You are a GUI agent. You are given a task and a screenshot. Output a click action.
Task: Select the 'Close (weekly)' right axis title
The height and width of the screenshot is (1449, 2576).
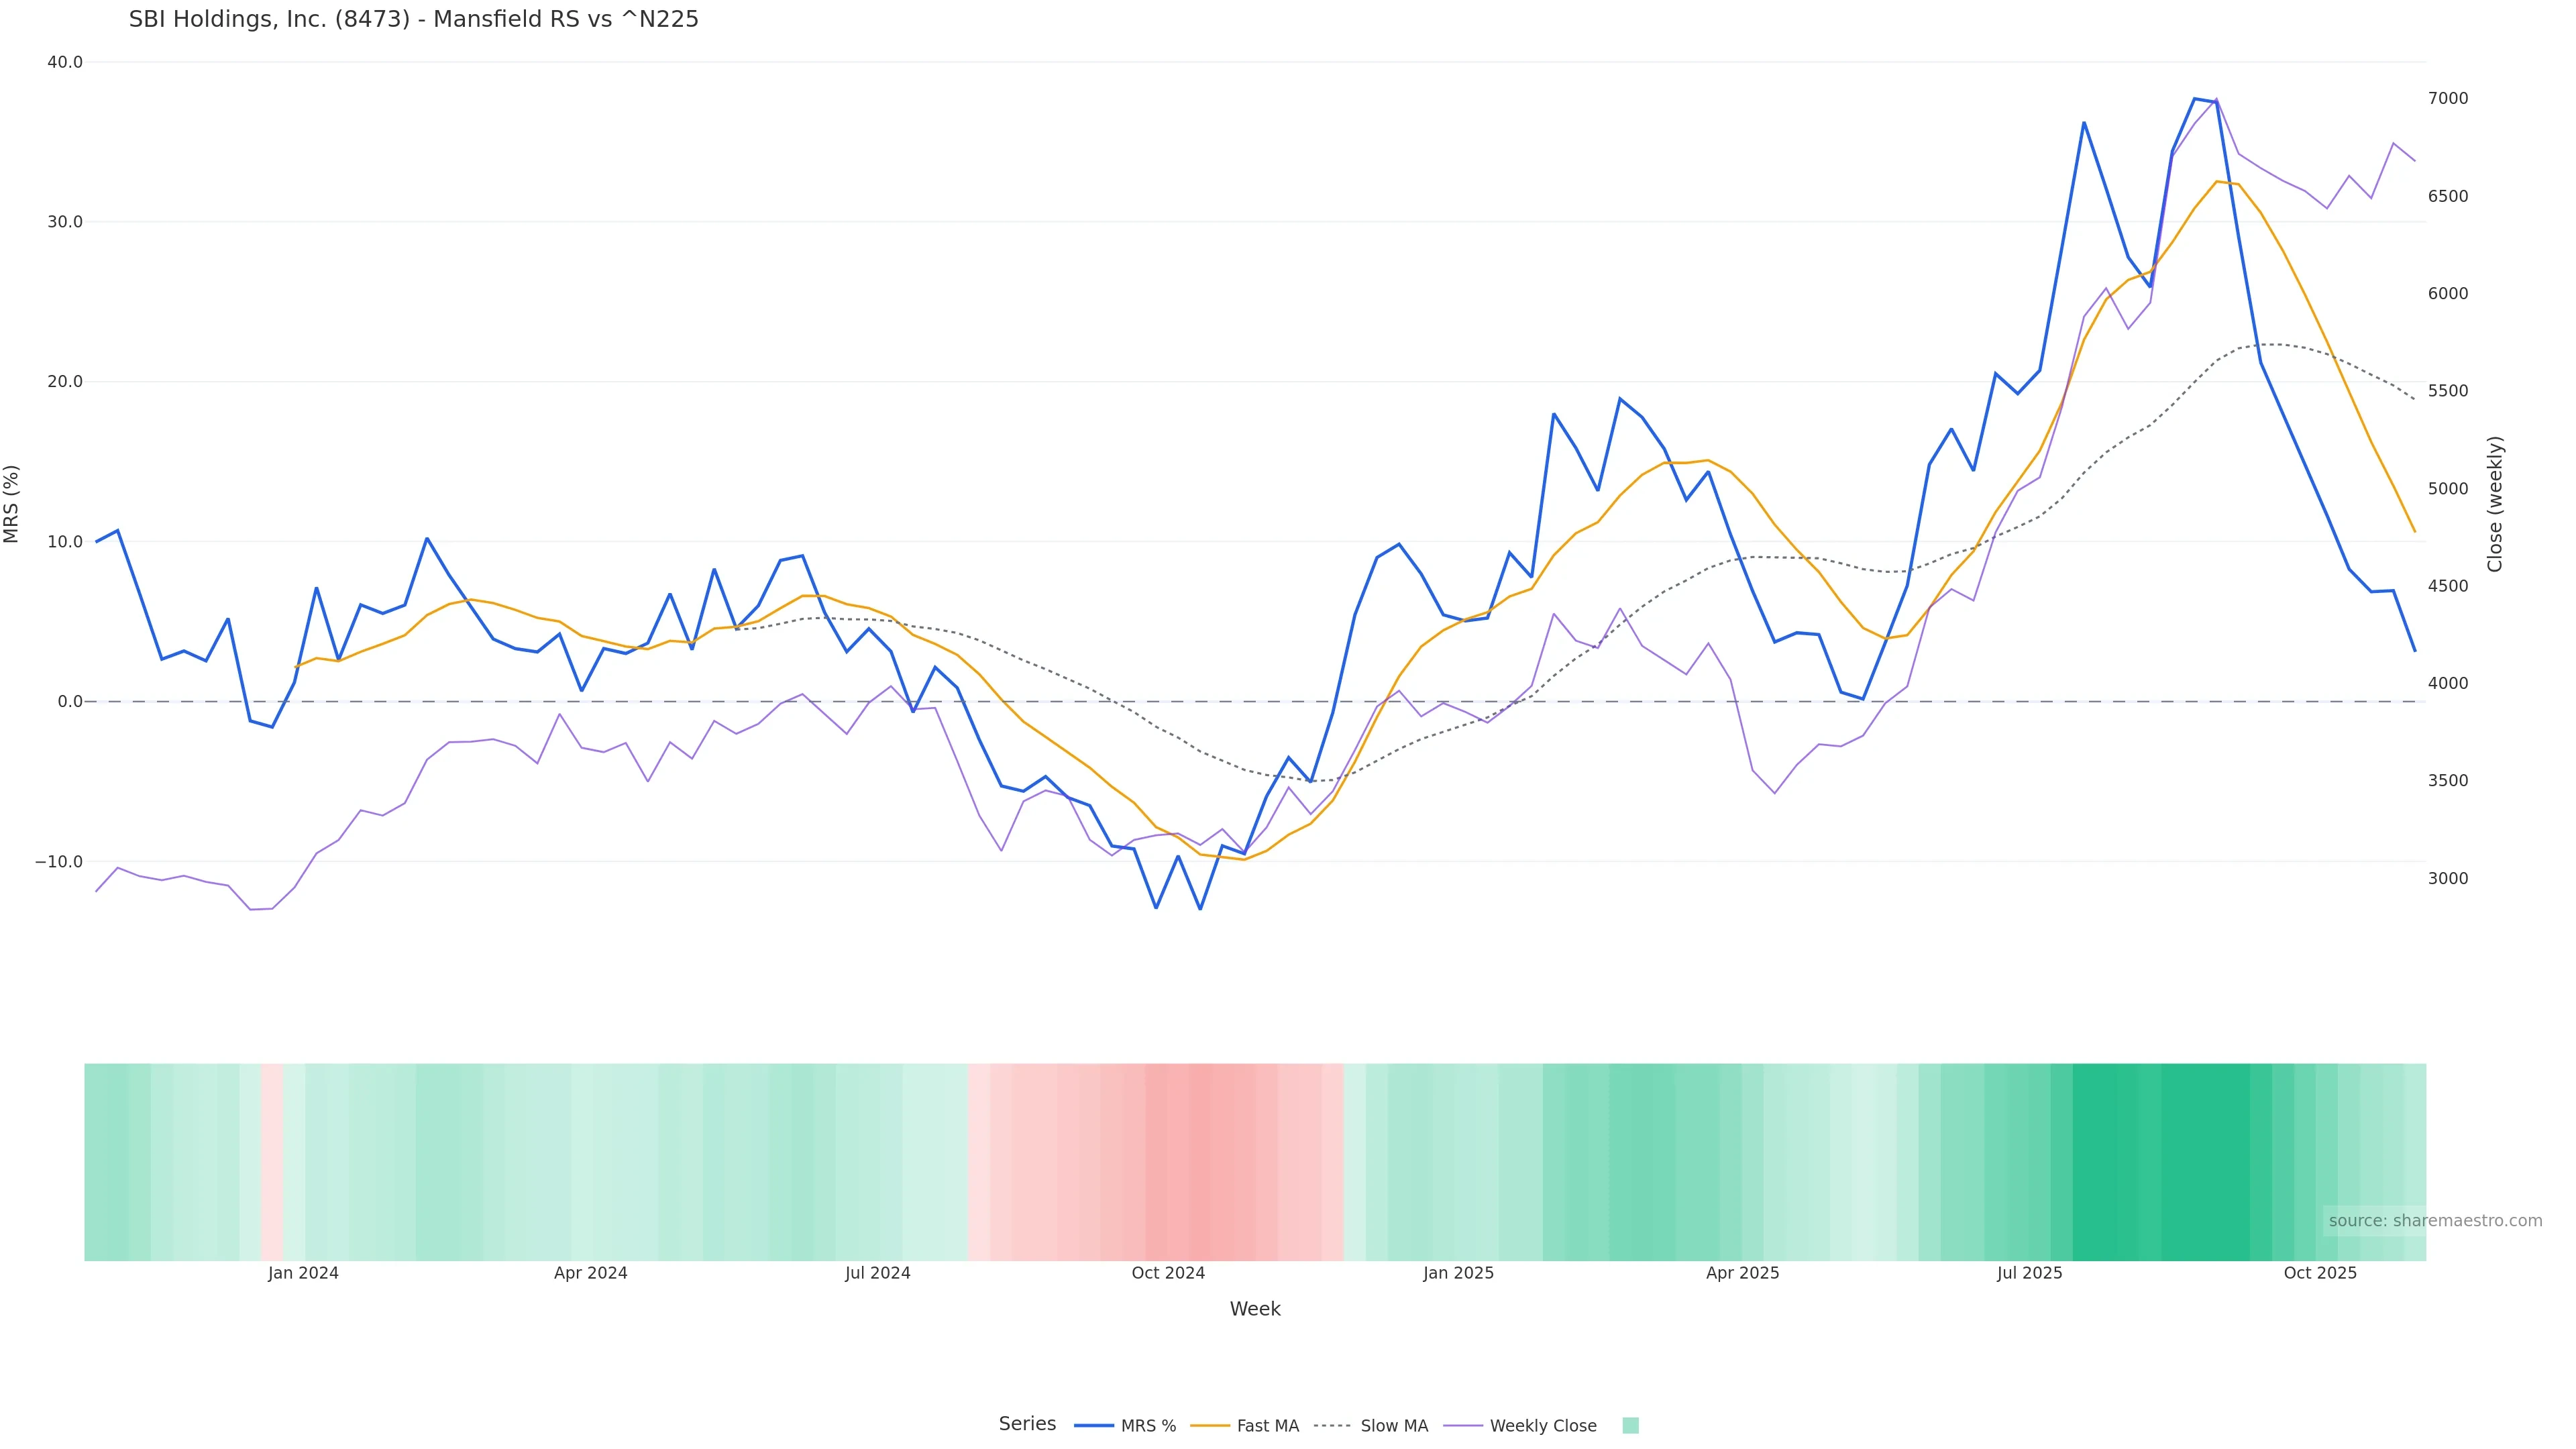tap(2494, 503)
